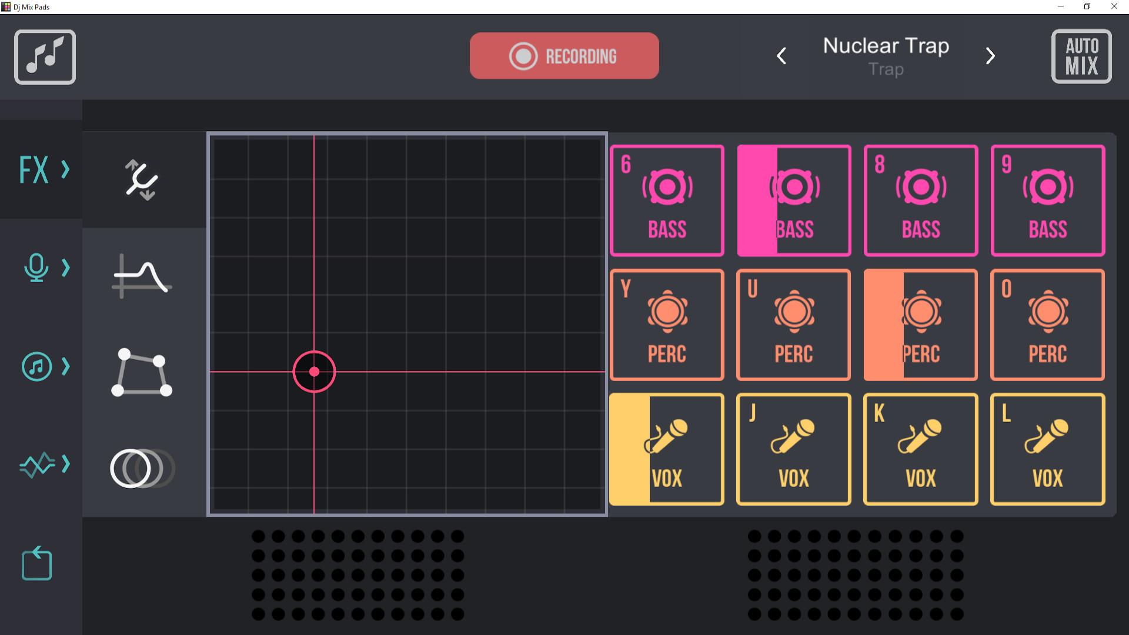Enable AUTO MIX mode
The width and height of the screenshot is (1129, 635).
pos(1081,56)
